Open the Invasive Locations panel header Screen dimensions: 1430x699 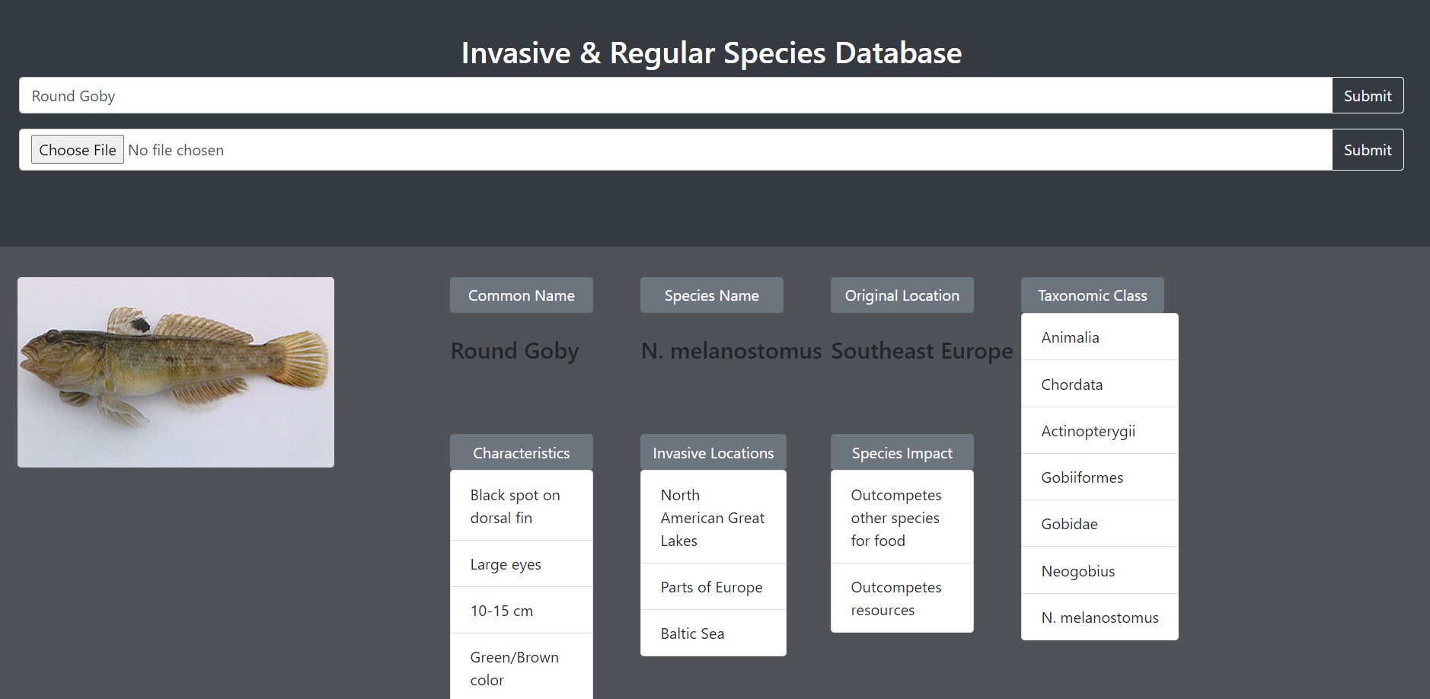coord(712,452)
